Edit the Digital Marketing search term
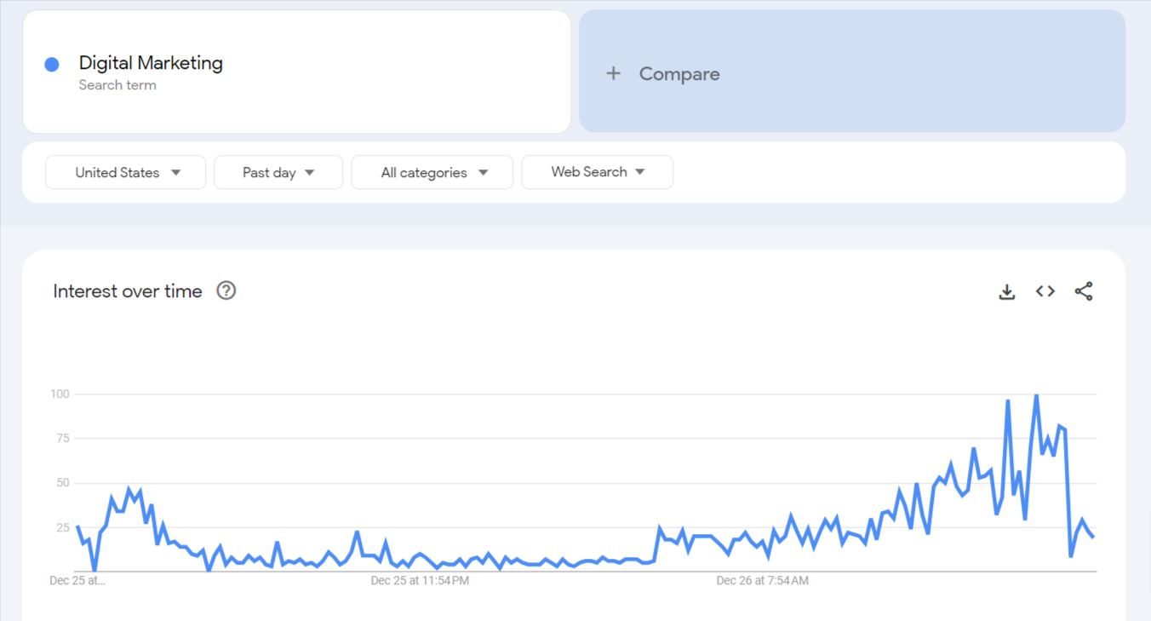This screenshot has height=621, width=1151. point(151,63)
